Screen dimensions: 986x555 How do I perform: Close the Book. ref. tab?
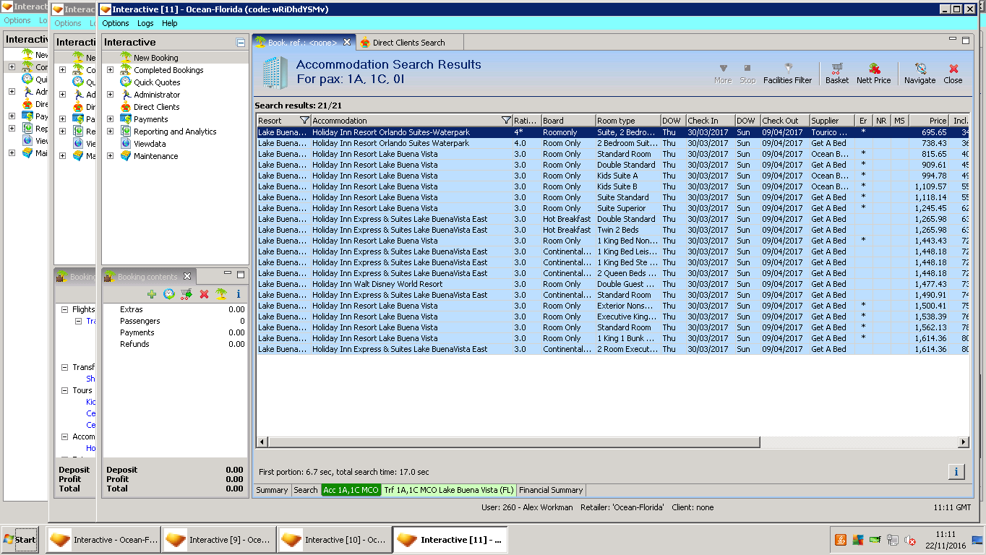coord(347,42)
